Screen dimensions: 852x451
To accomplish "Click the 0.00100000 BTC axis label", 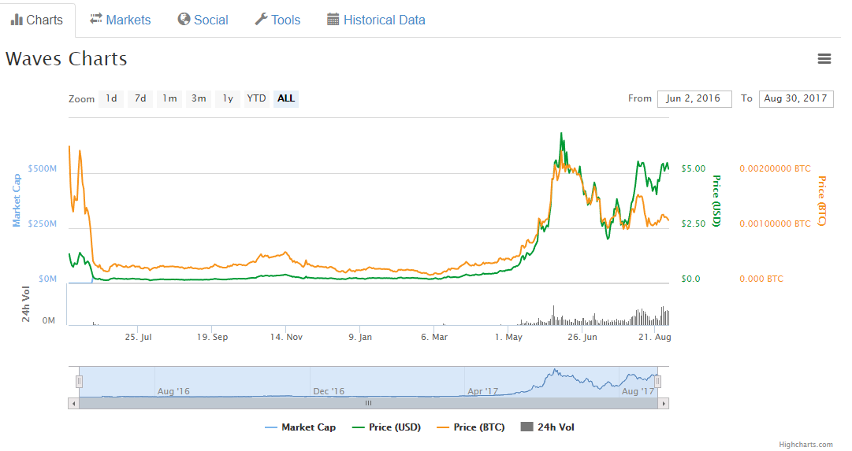I will coord(775,224).
